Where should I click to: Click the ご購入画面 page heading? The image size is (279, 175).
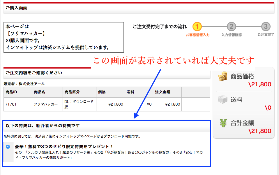tap(17, 8)
